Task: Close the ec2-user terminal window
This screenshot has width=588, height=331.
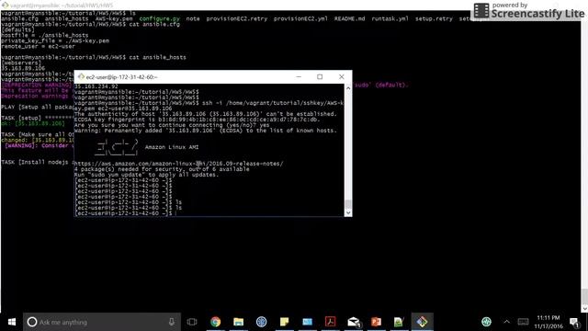Action: click(341, 76)
